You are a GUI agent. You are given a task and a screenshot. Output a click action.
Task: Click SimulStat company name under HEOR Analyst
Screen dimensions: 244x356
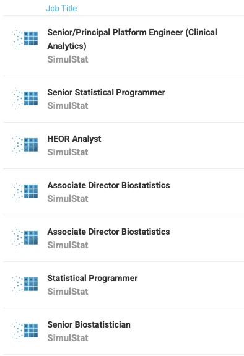click(x=68, y=152)
